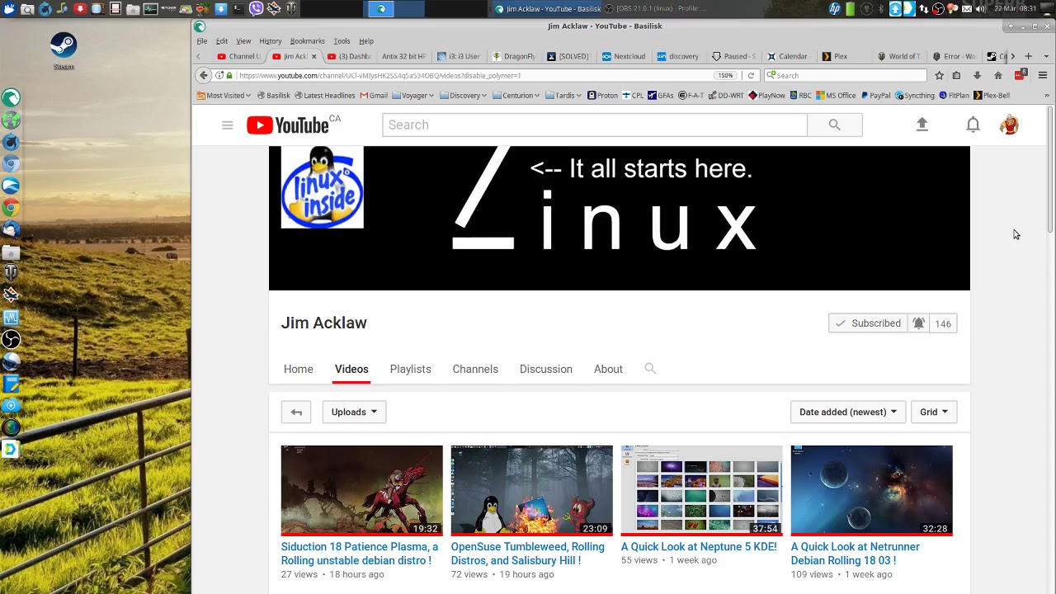This screenshot has height=594, width=1056.
Task: Click the back arrow button beside Uploads
Action: tap(296, 412)
